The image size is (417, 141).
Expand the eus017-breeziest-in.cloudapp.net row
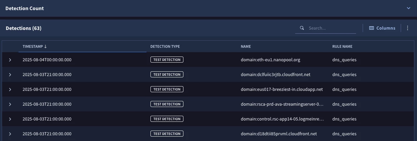pyautogui.click(x=10, y=90)
